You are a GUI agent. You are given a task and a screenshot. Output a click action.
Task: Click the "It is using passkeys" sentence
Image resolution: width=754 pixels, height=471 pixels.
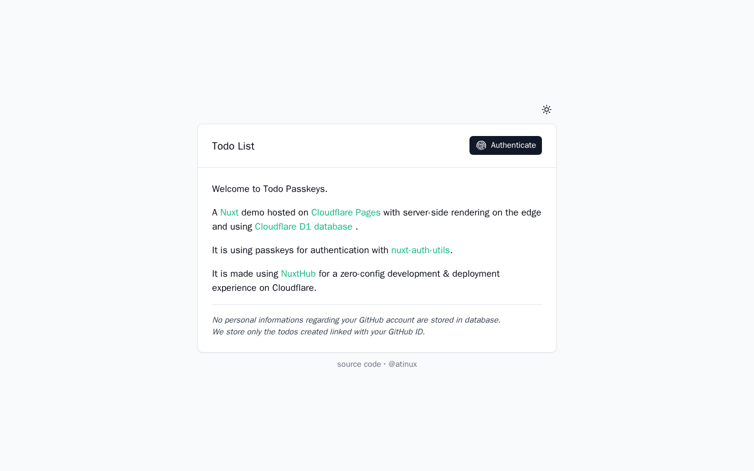click(x=300, y=250)
